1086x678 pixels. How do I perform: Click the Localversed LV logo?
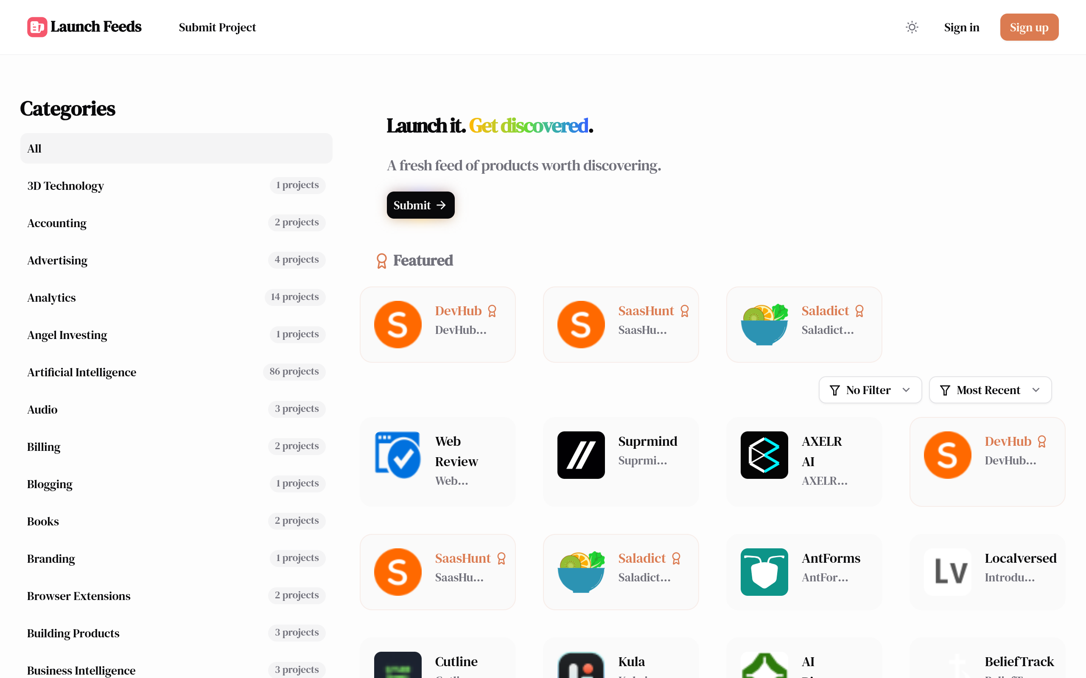(x=947, y=572)
